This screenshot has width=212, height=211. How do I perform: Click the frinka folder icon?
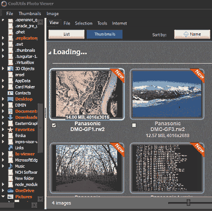click(10, 136)
